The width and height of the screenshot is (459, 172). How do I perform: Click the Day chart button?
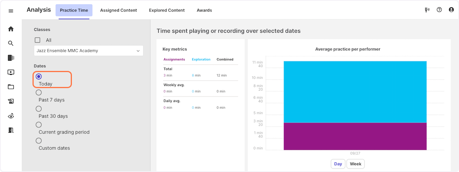(338, 164)
